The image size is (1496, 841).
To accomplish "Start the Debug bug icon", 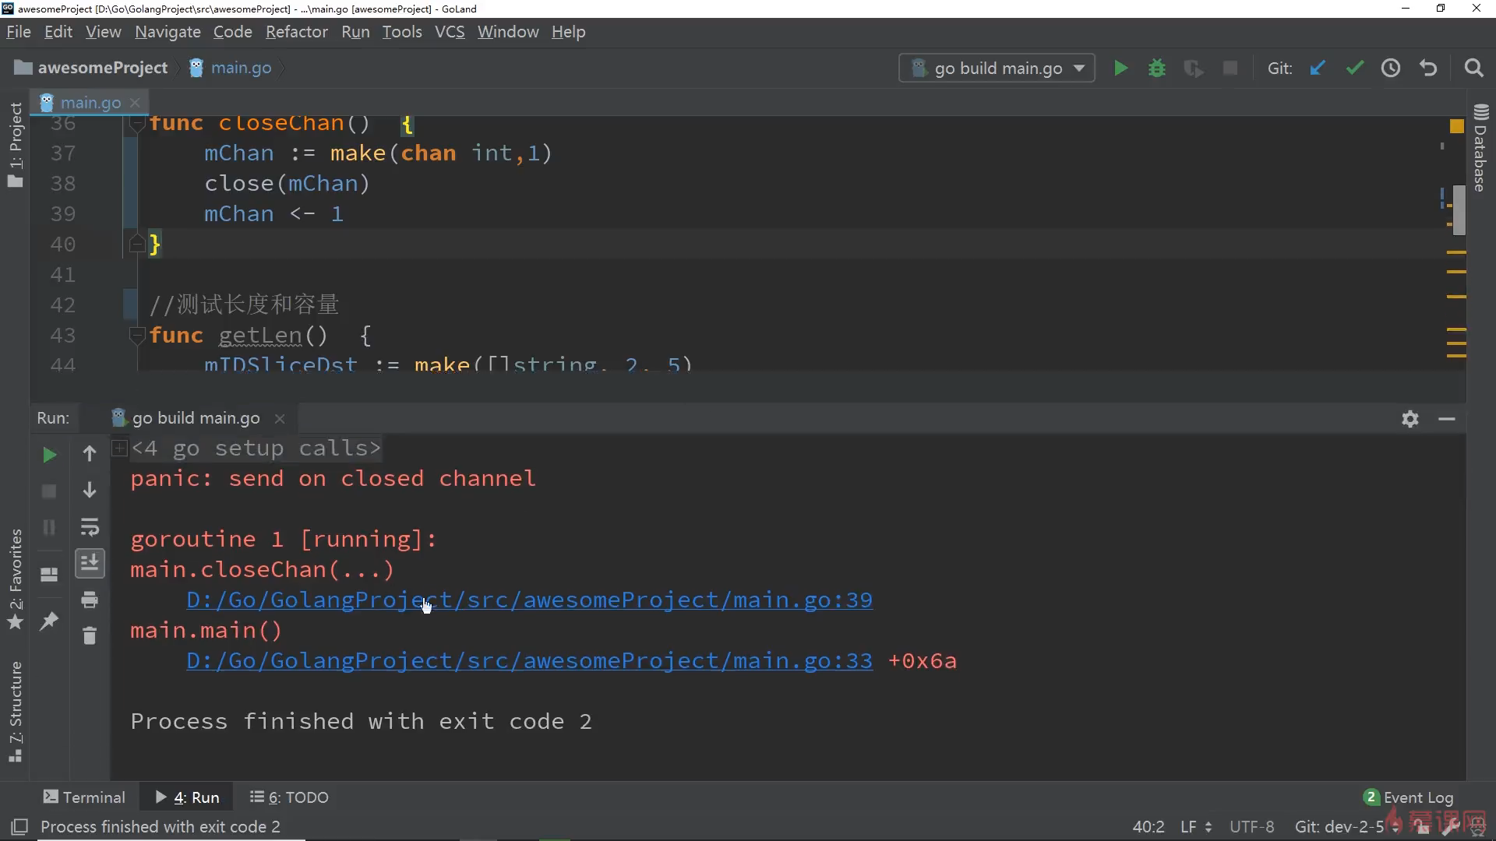I will point(1157,69).
